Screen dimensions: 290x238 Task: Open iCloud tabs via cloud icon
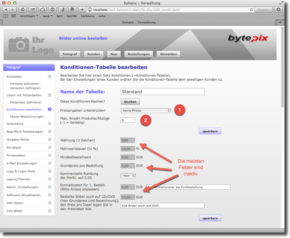point(42,10)
